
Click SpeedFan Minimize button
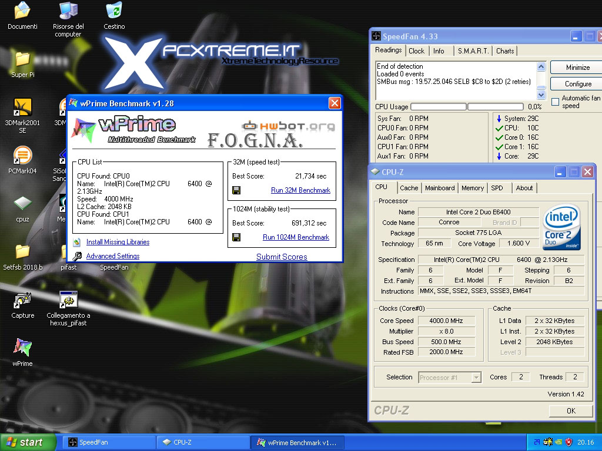[577, 68]
